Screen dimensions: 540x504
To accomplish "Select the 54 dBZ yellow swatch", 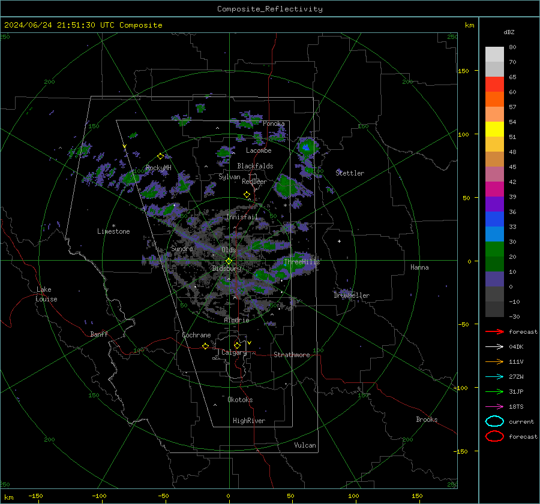I will tap(494, 129).
